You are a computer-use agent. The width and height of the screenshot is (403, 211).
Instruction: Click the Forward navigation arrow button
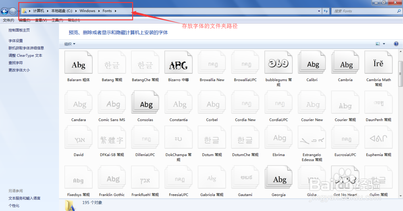pos(12,11)
